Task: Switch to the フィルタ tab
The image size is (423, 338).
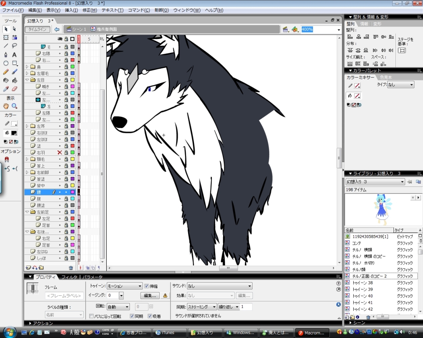Action: [x=69, y=277]
